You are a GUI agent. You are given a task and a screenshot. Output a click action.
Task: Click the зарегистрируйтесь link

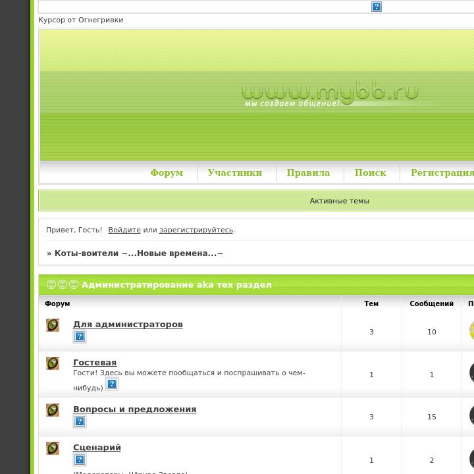point(196,230)
